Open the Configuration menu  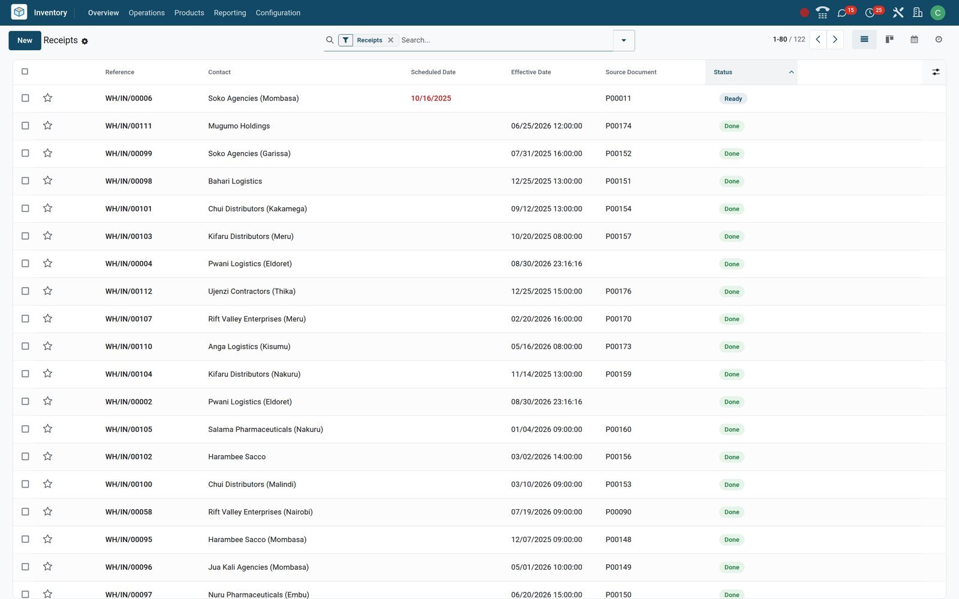(278, 13)
